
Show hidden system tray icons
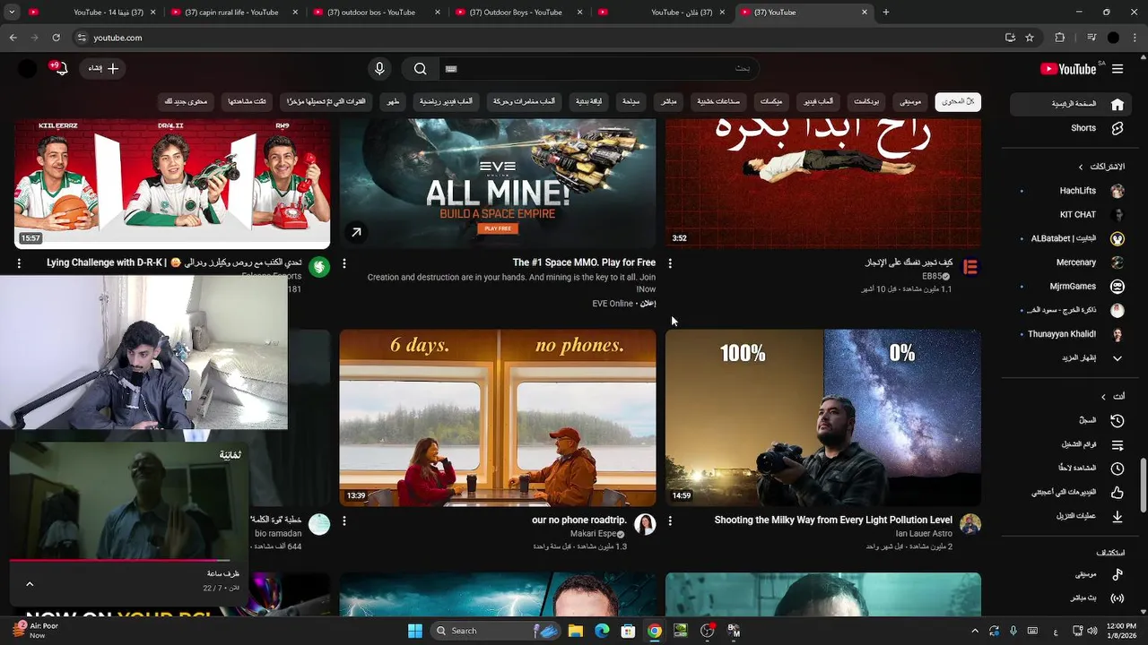(x=975, y=631)
